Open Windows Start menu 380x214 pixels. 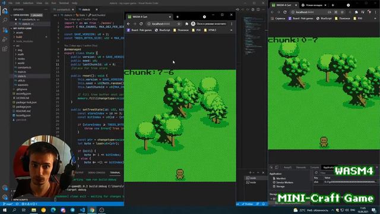click(5, 210)
